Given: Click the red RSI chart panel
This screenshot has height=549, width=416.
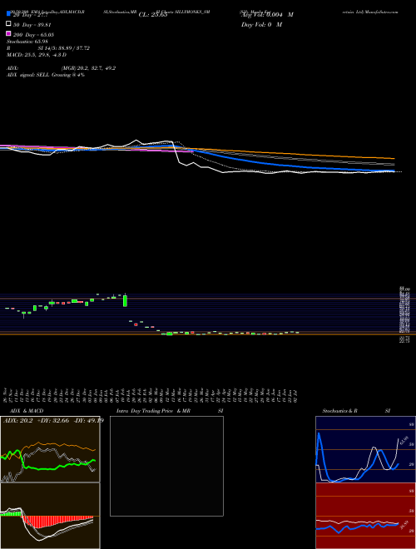Looking at the screenshot, I should 365,516.
